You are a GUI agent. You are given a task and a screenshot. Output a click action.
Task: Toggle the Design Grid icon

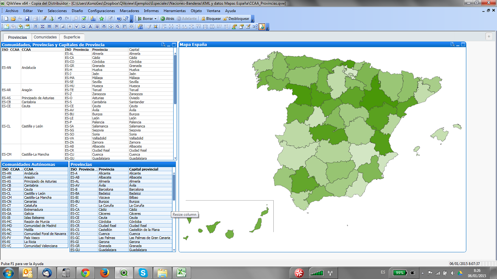tap(155, 27)
